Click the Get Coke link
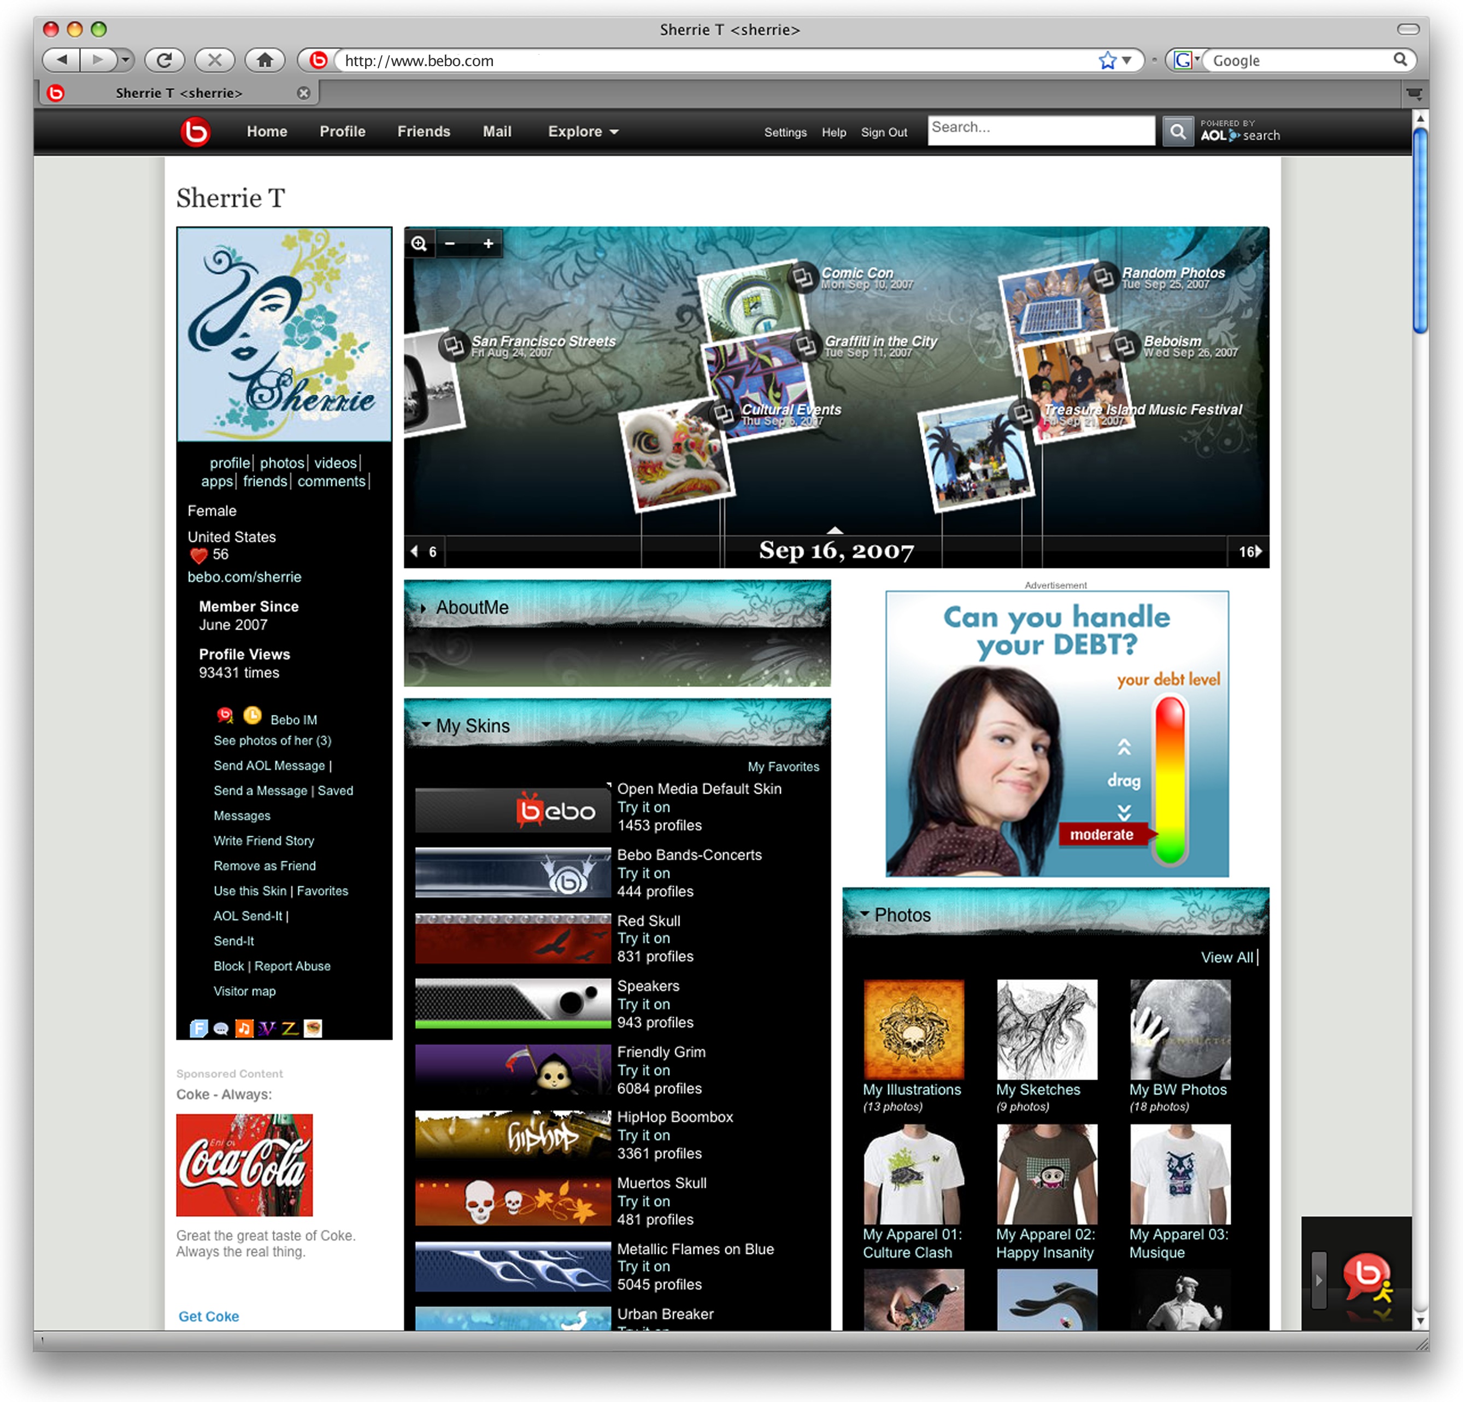Screen dimensions: 1463x1402 (x=209, y=1316)
